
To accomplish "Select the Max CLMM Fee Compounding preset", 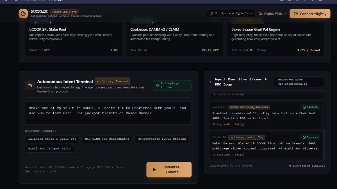I will click(107, 139).
